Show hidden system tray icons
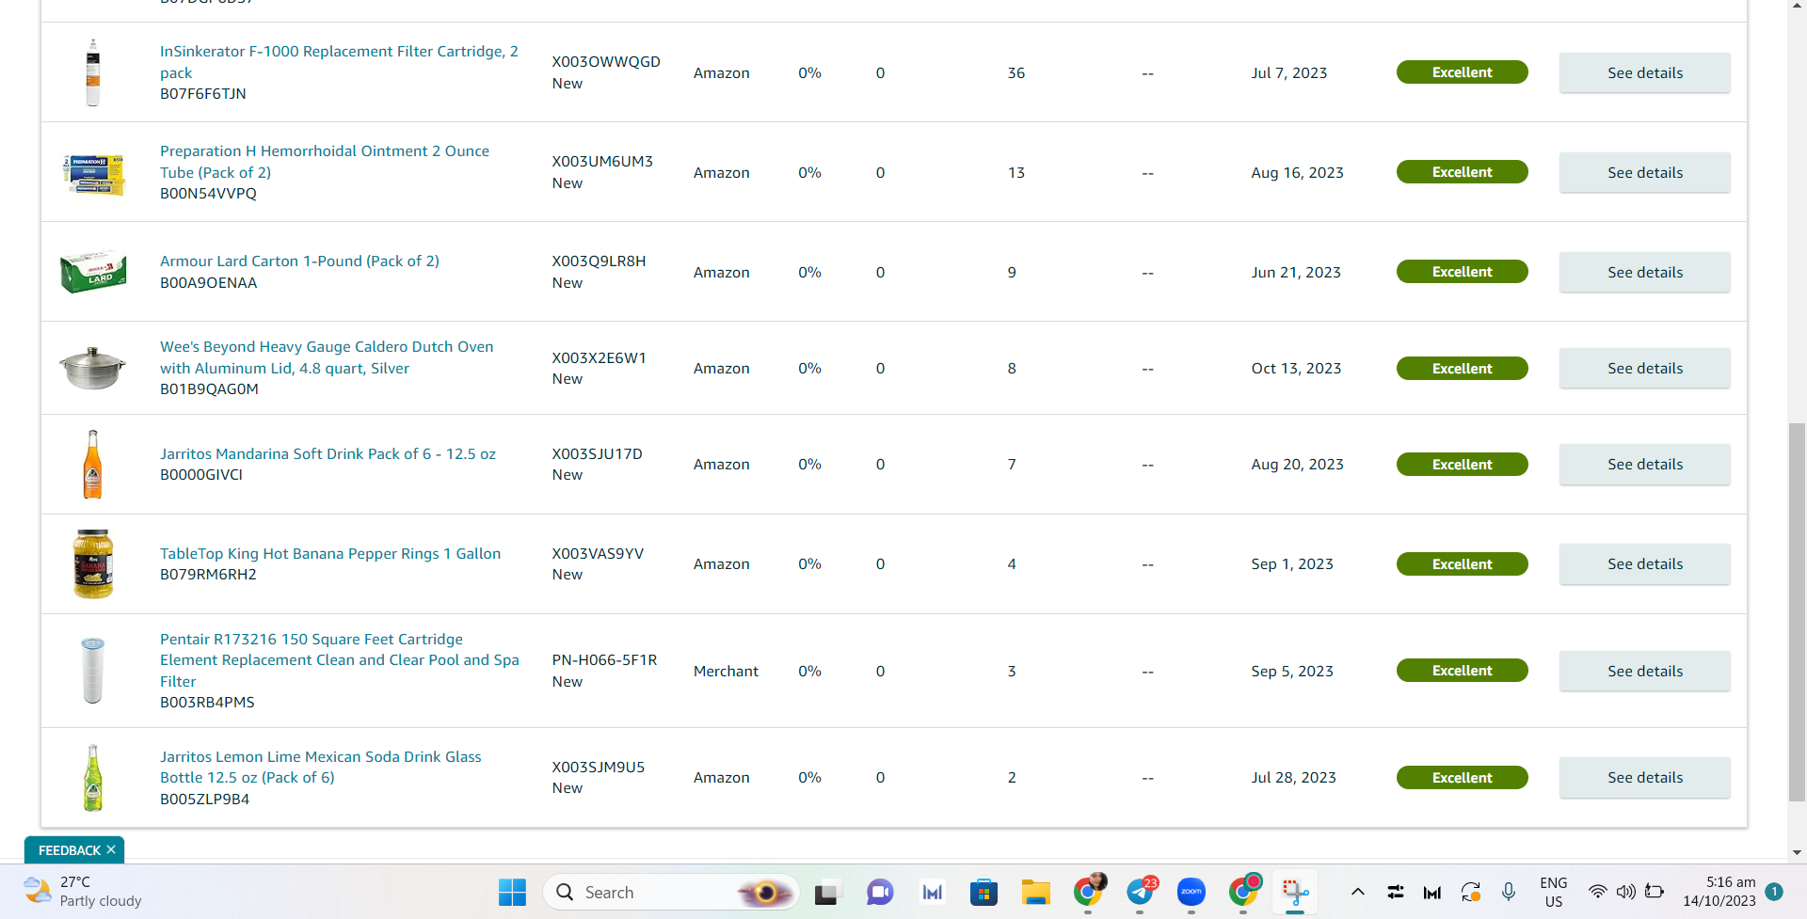 pyautogui.click(x=1357, y=892)
